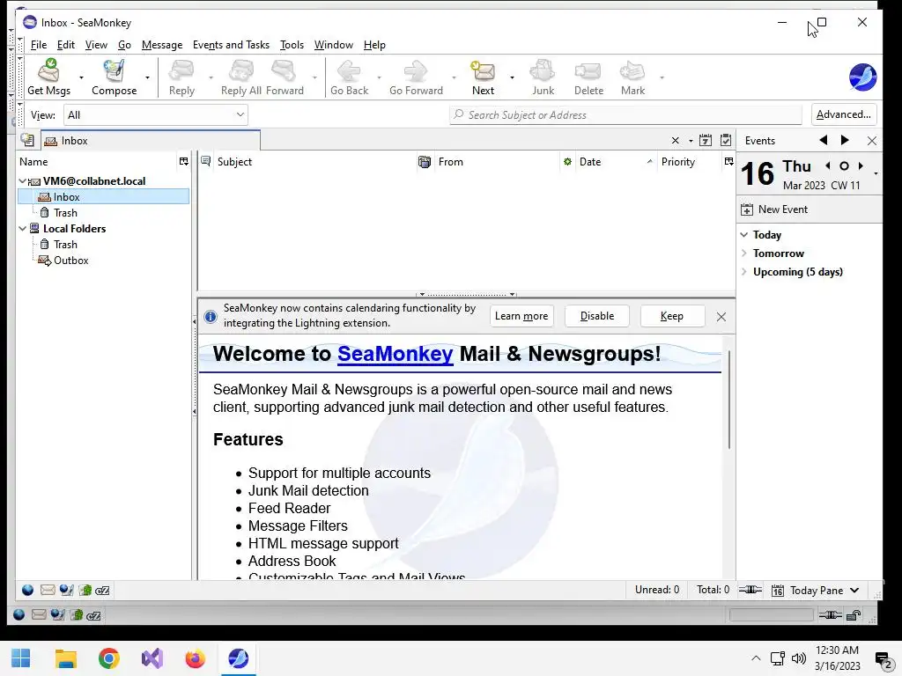Open the column picker in message list
The width and height of the screenshot is (902, 676).
728,162
